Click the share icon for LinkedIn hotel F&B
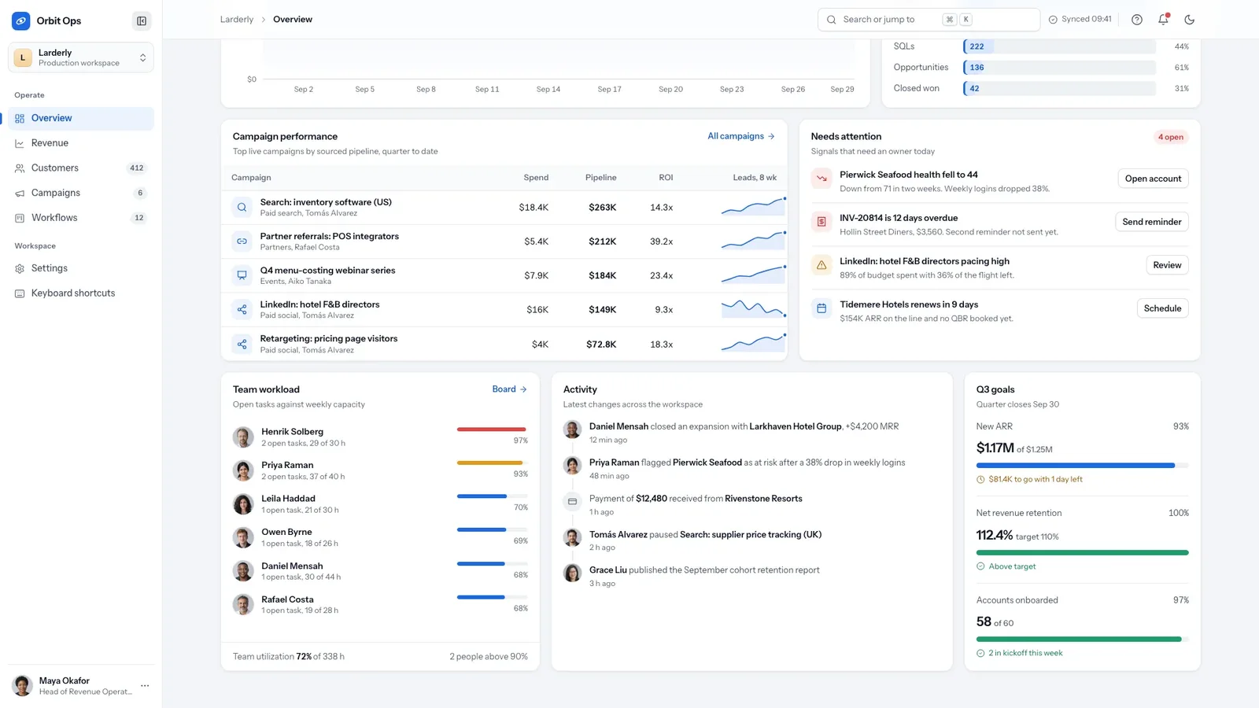The width and height of the screenshot is (1259, 708). [x=242, y=310]
